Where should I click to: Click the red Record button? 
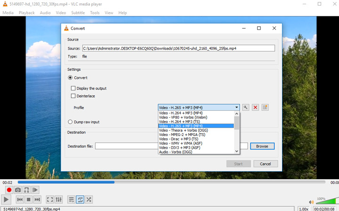(x=9, y=190)
